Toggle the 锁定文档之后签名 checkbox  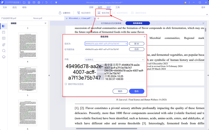tap(66, 84)
